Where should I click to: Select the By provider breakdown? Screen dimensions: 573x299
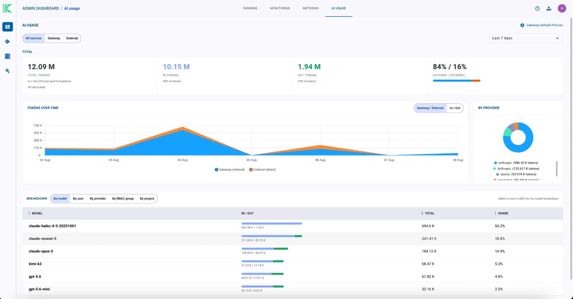coord(98,198)
